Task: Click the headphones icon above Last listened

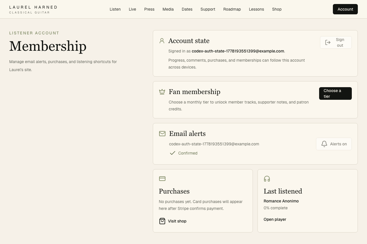Action: coord(267,179)
